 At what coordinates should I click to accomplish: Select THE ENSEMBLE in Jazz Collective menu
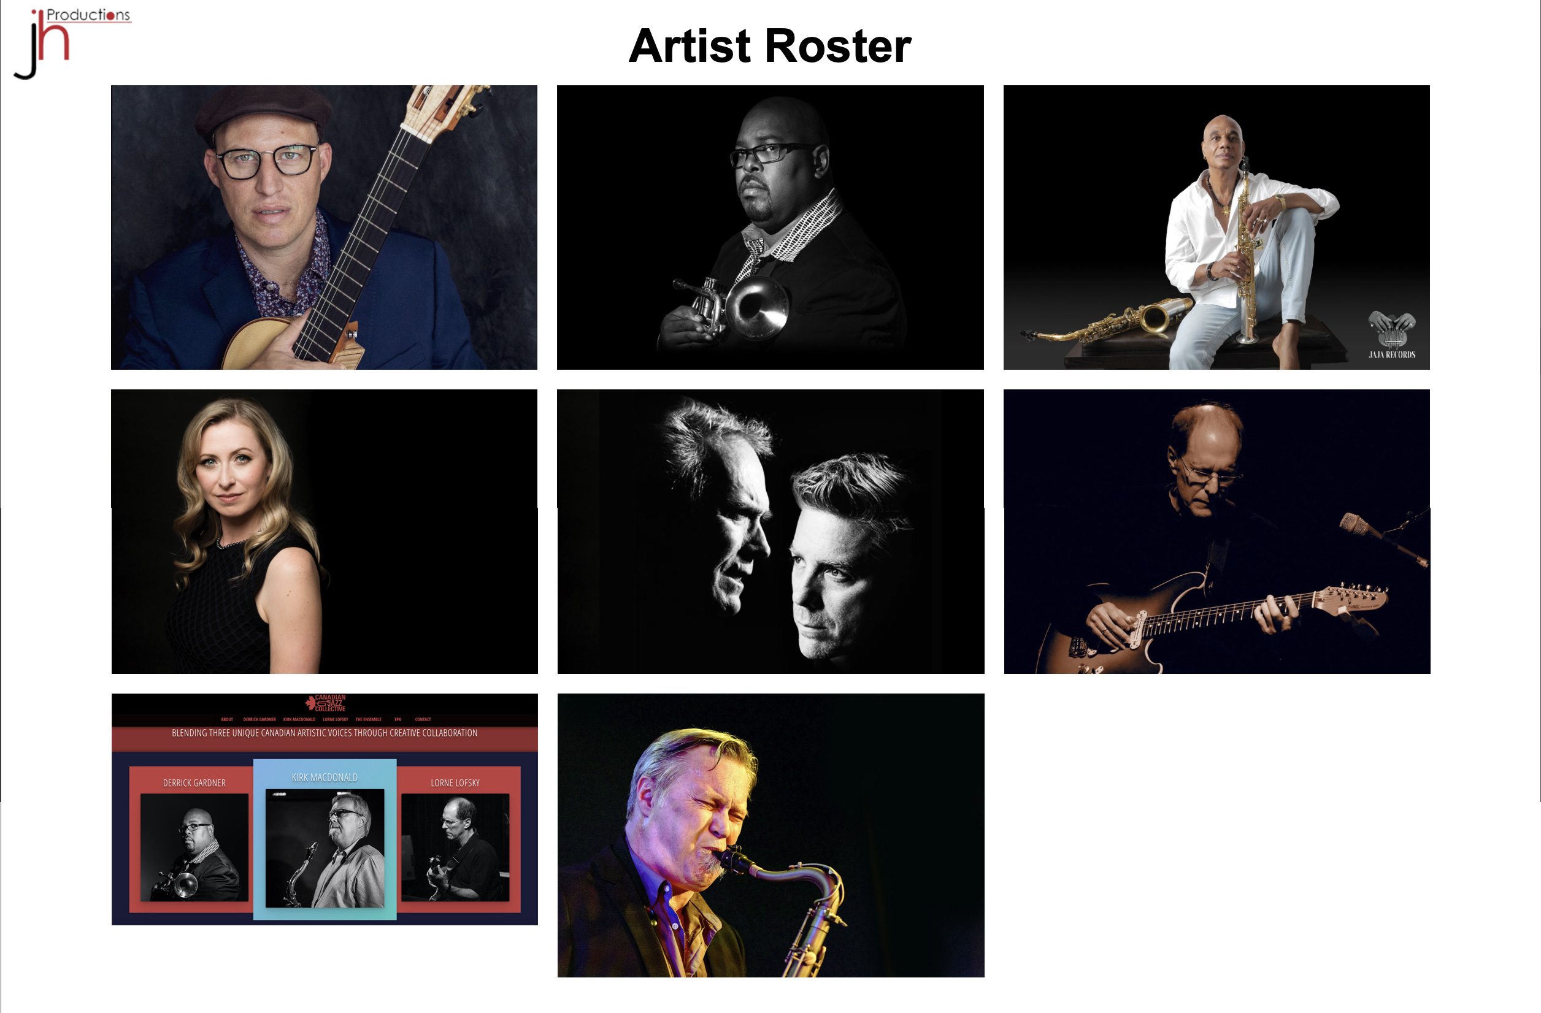tap(369, 719)
